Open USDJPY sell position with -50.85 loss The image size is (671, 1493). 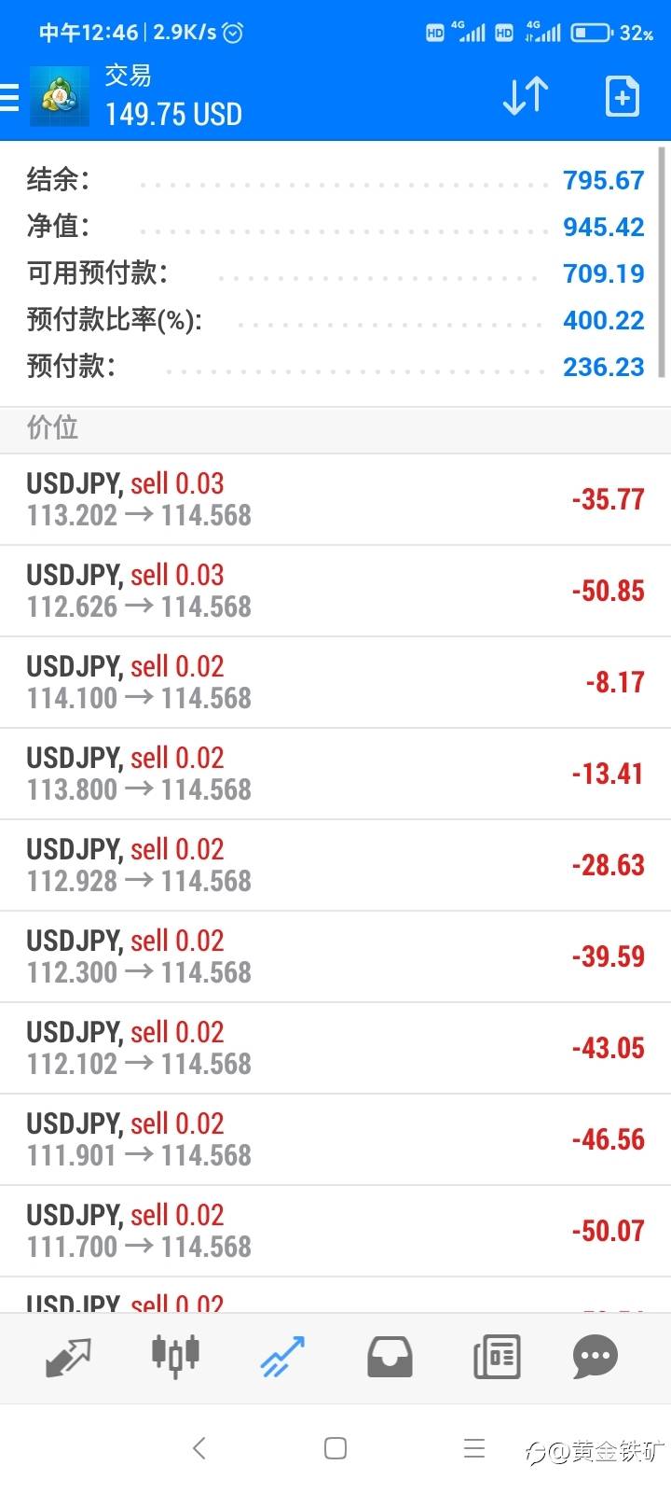click(x=335, y=591)
